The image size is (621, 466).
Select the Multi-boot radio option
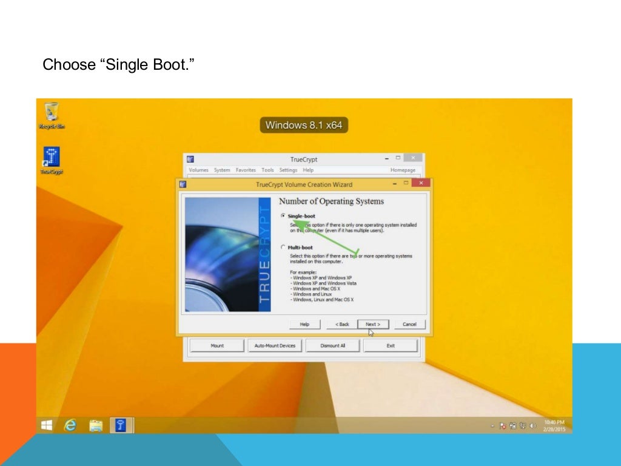(x=283, y=247)
